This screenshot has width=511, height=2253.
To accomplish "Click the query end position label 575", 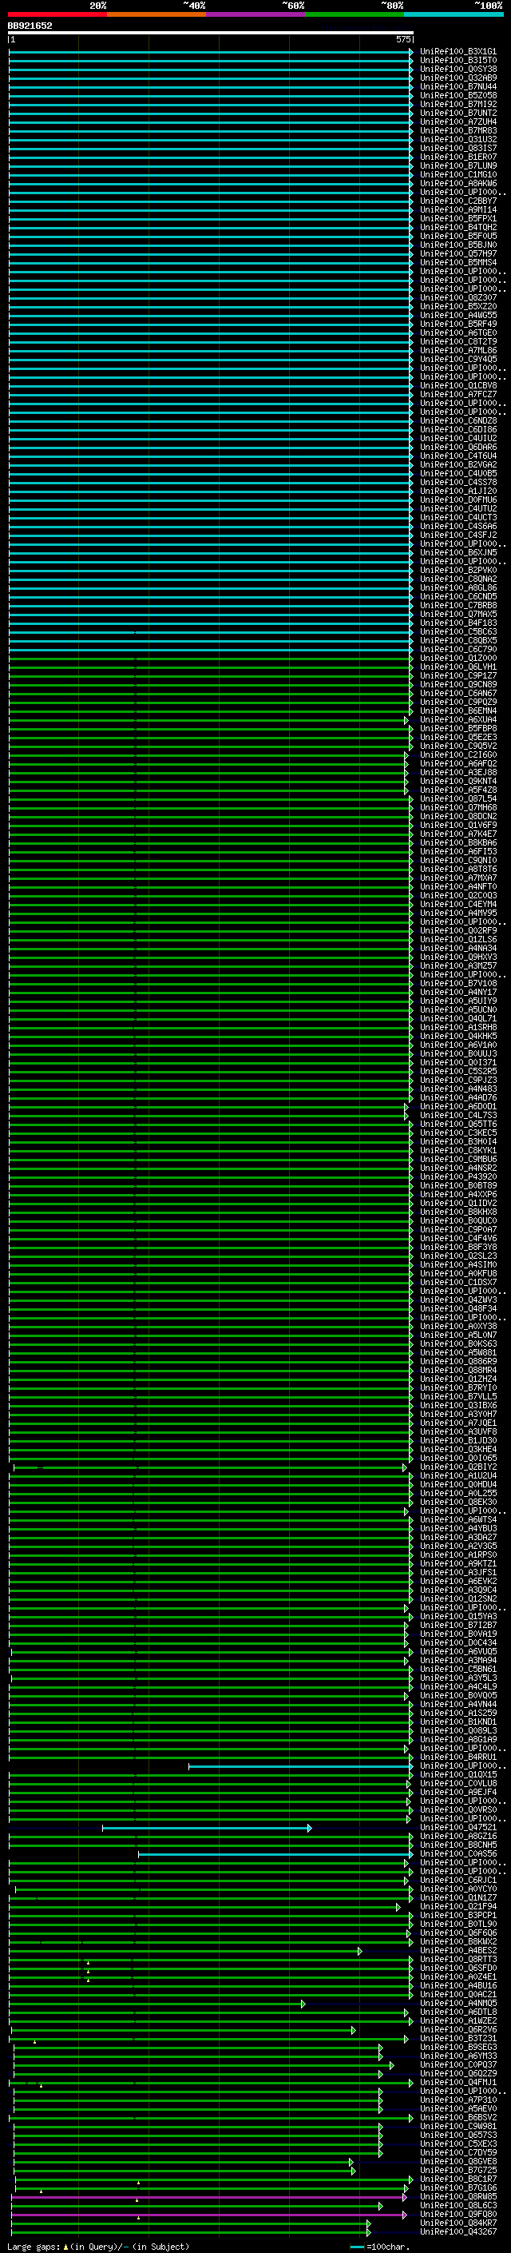I will tap(402, 39).
